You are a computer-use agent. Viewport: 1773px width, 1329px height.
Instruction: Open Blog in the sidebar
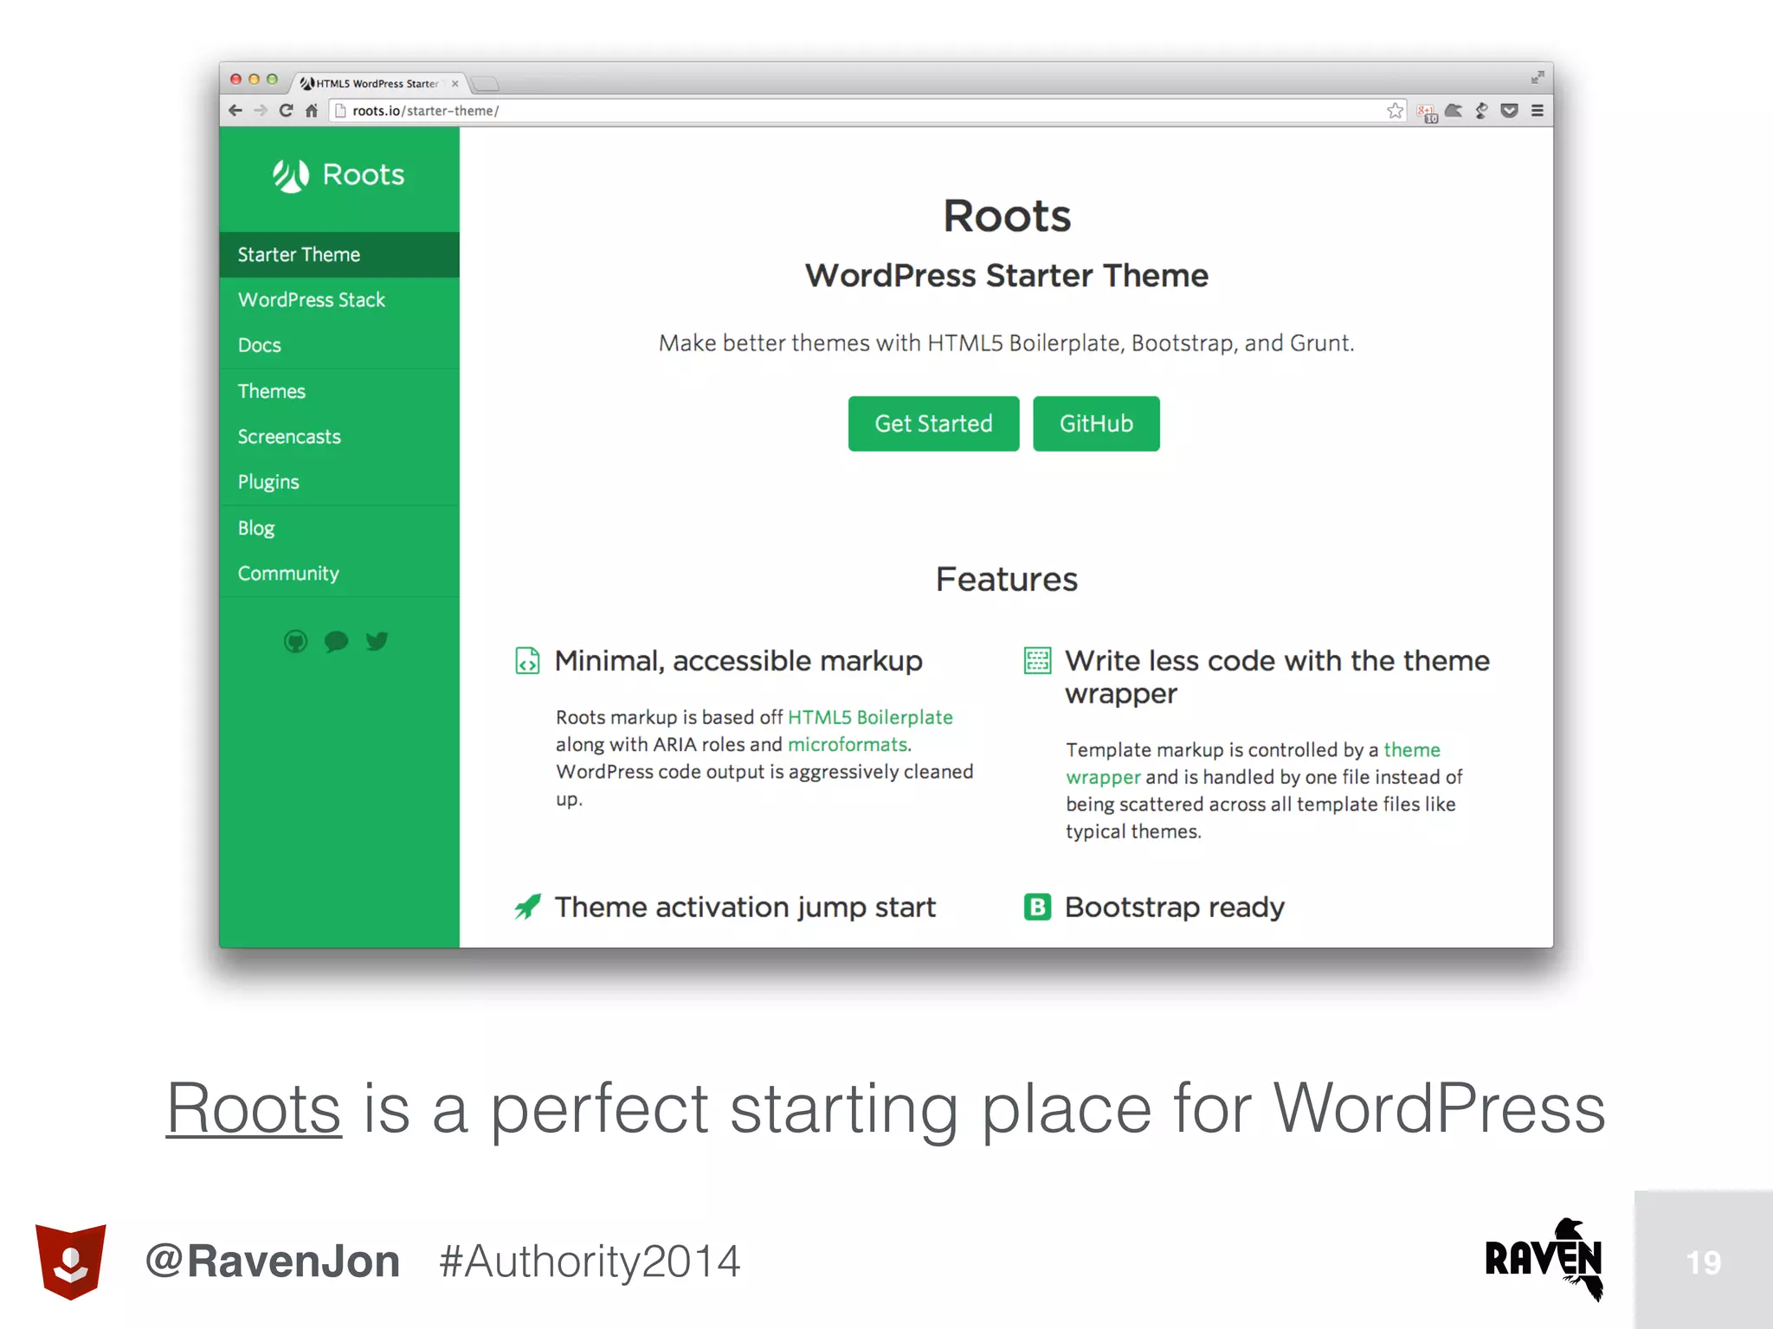pyautogui.click(x=339, y=528)
